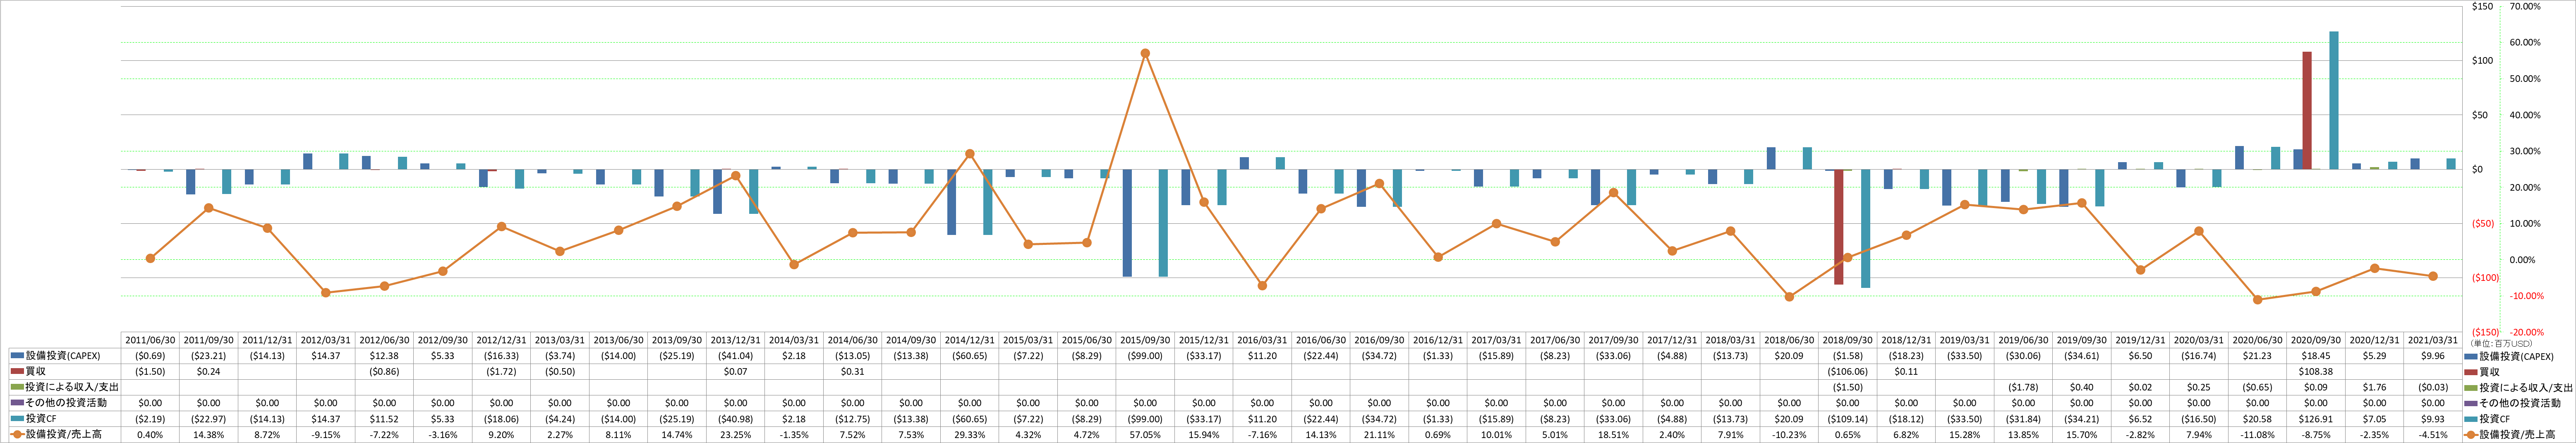Viewport: 2576px width, 443px height.
Task: Click the tallest teal 投資CF bar for 2020/09/30
Action: 2334,100
